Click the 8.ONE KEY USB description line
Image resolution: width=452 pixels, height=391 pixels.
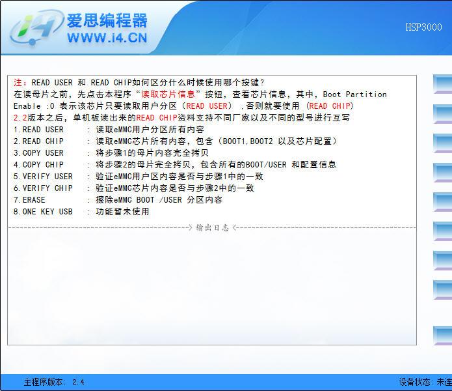tap(81, 212)
